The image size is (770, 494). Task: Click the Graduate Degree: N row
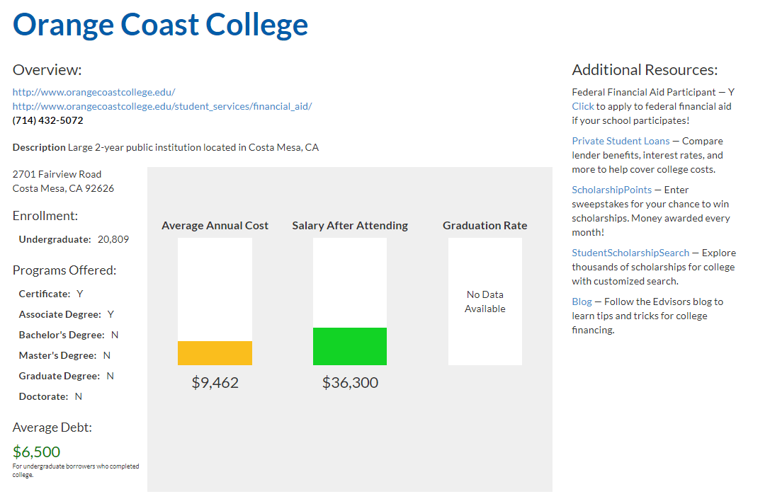(x=67, y=377)
